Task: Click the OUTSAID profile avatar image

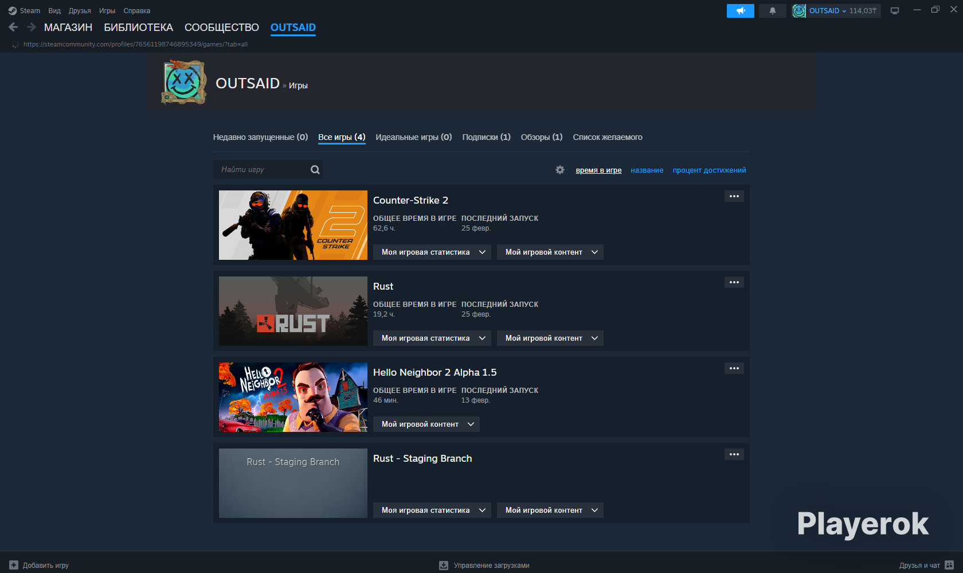Action: click(183, 83)
